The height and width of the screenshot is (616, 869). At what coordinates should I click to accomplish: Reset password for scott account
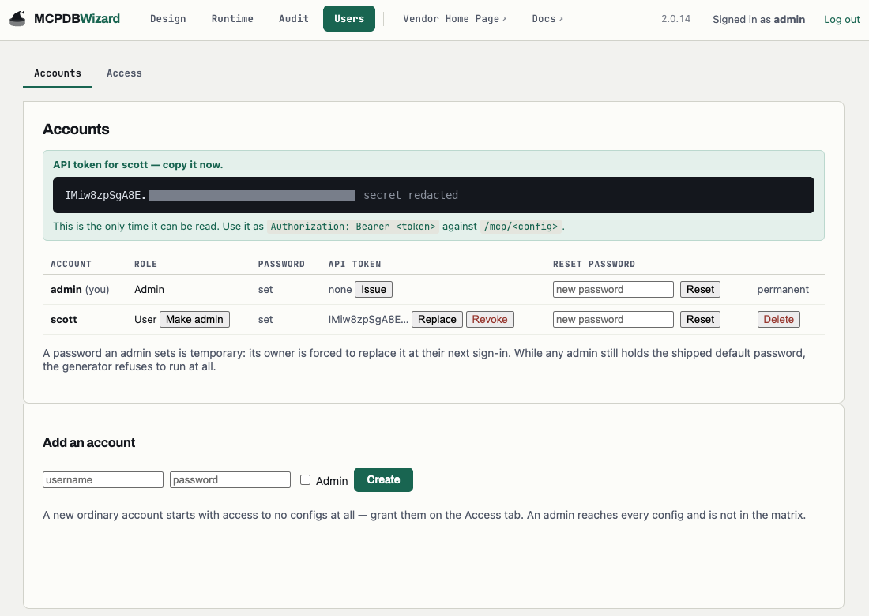[x=700, y=320]
